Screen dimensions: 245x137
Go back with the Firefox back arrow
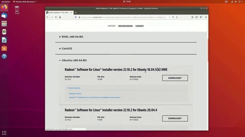[x=48, y=17]
